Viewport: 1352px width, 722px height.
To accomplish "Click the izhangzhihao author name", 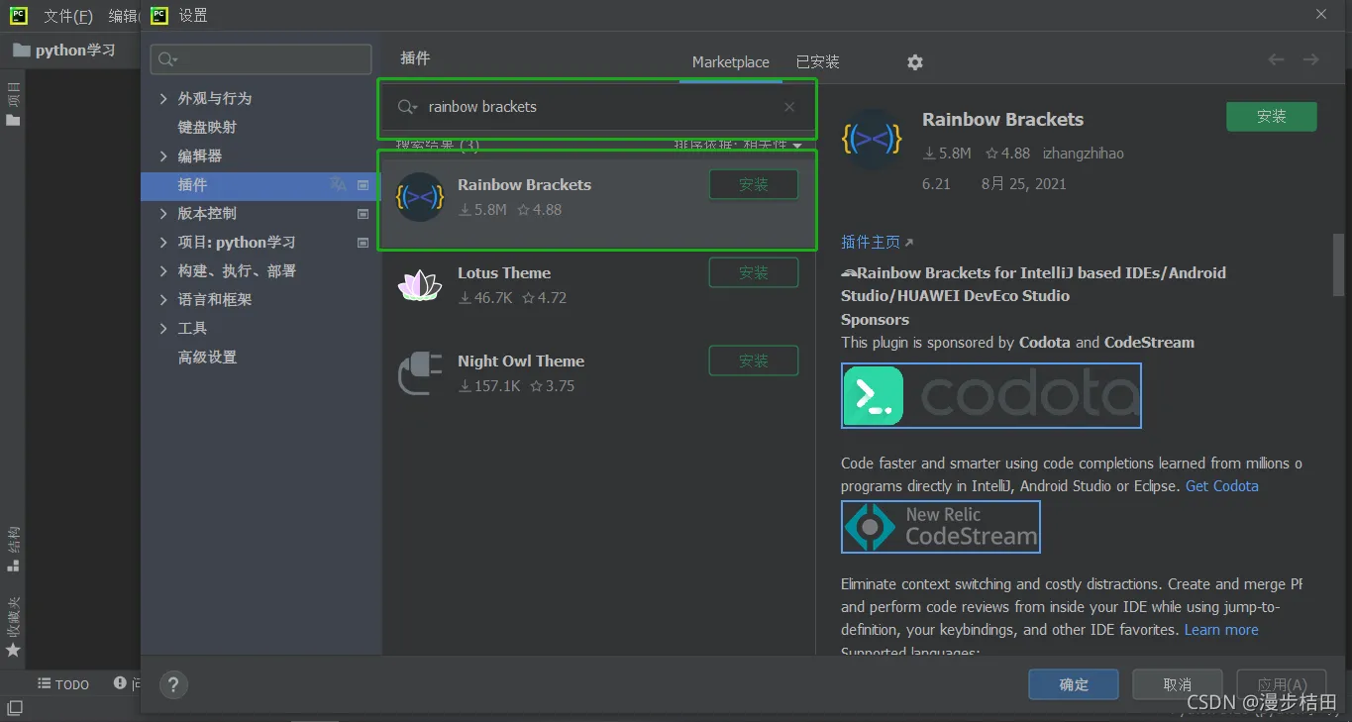I will click(1084, 154).
